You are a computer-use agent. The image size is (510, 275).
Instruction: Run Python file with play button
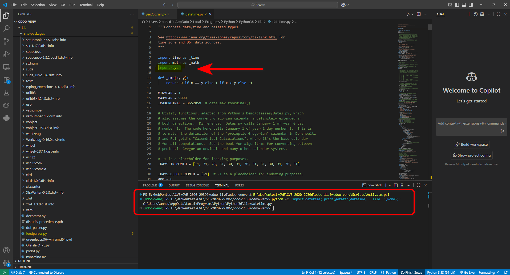(408, 14)
